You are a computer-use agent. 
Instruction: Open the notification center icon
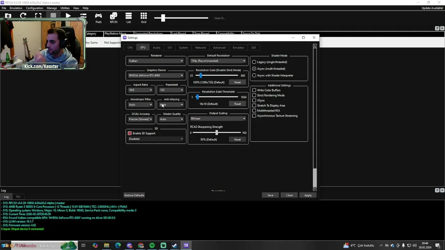click(x=438, y=245)
